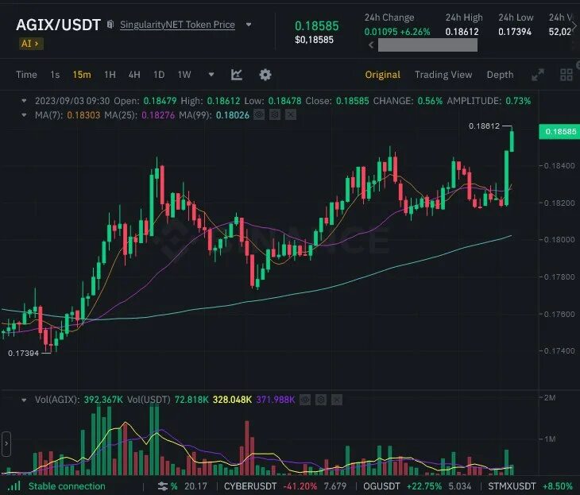Switch chart interval to 1s
The height and width of the screenshot is (495, 580).
55,75
